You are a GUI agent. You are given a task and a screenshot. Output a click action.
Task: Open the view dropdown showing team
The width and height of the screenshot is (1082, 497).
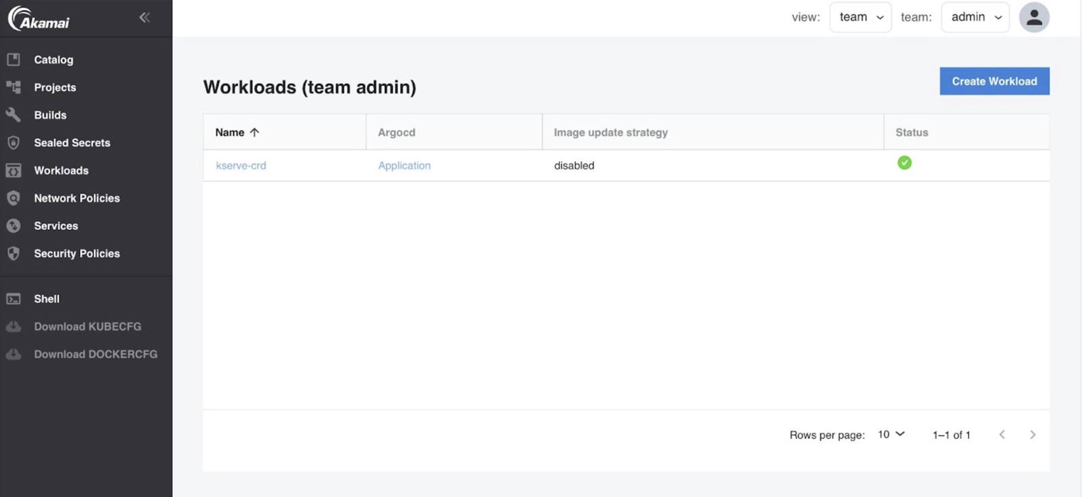click(x=860, y=18)
